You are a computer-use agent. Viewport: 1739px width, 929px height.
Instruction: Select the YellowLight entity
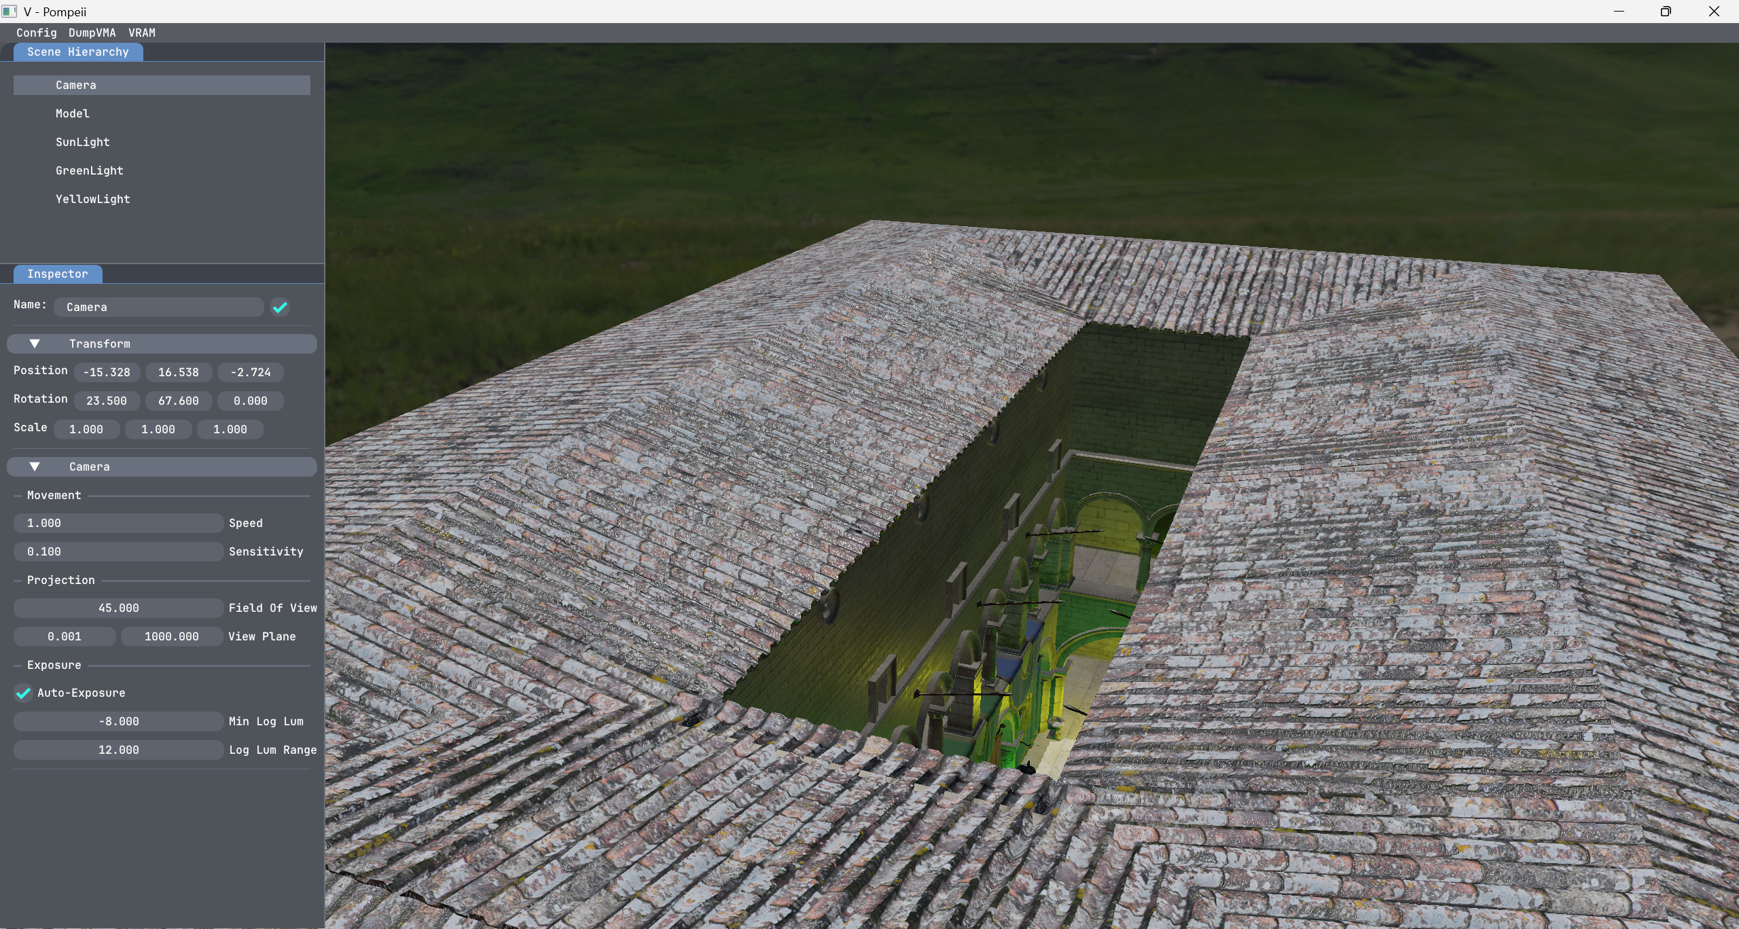tap(93, 200)
